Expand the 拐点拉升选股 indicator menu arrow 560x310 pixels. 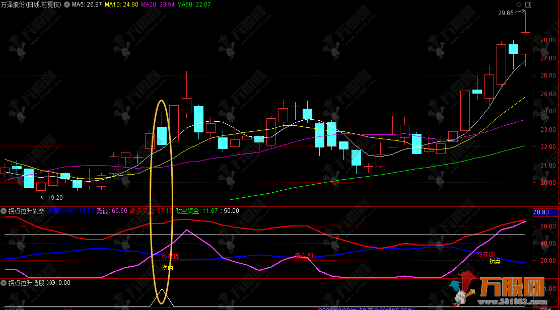4,283
